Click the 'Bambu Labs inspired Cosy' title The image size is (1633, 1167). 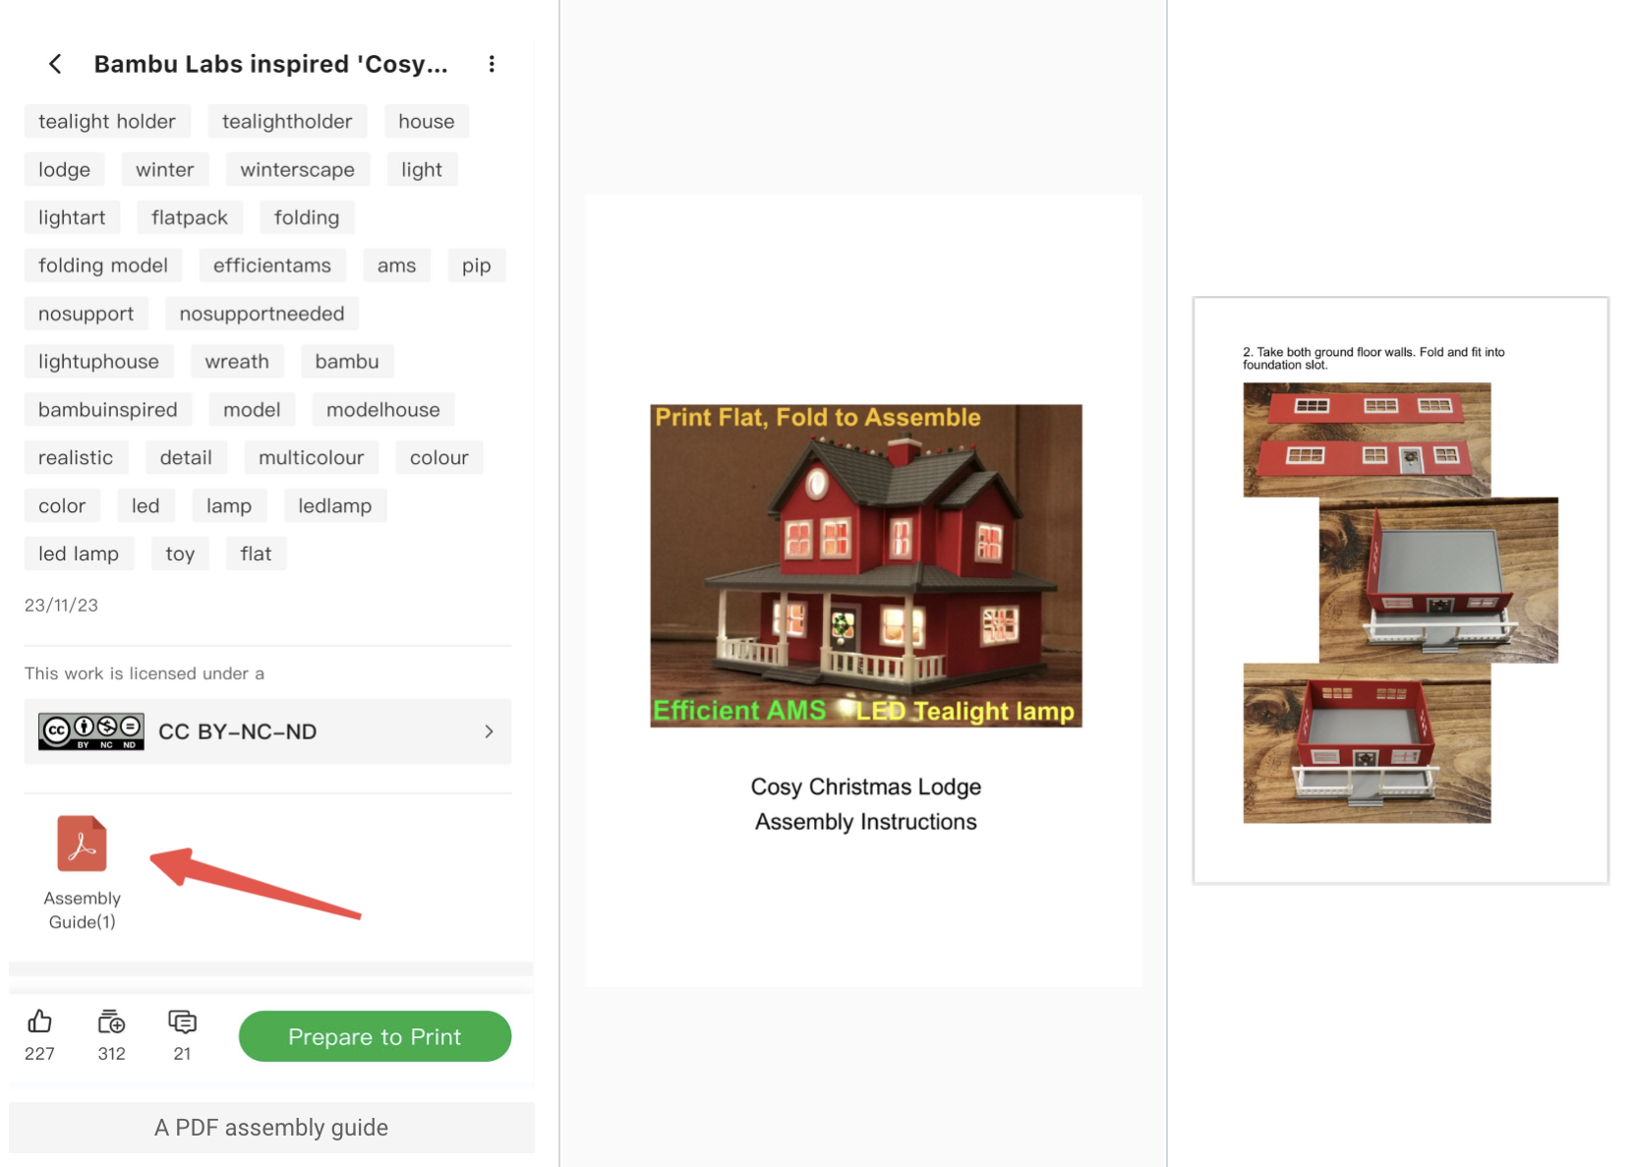270,64
